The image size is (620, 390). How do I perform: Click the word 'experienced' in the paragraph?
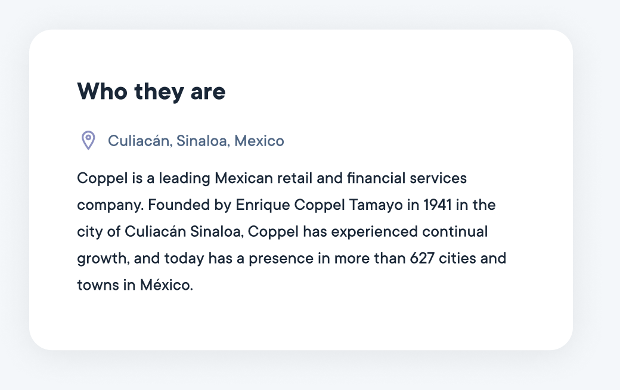(x=374, y=232)
